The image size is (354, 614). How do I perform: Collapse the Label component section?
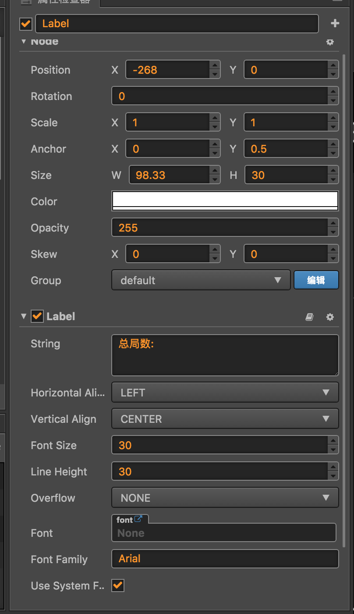coord(24,316)
